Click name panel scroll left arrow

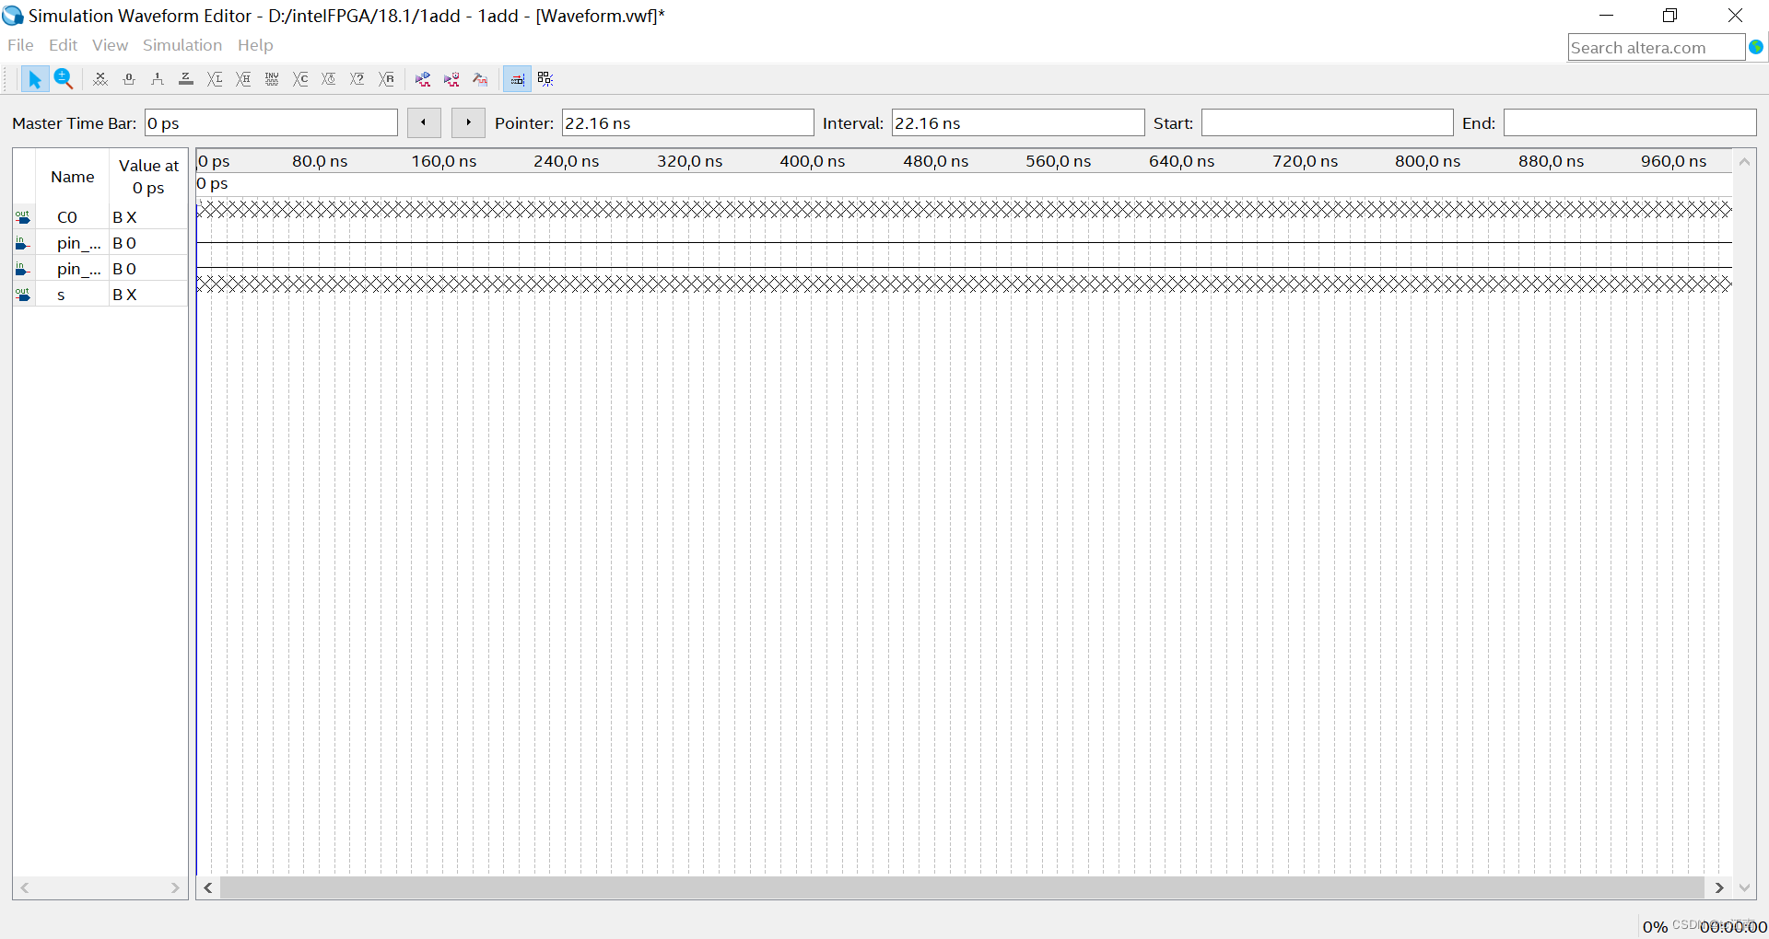(25, 887)
